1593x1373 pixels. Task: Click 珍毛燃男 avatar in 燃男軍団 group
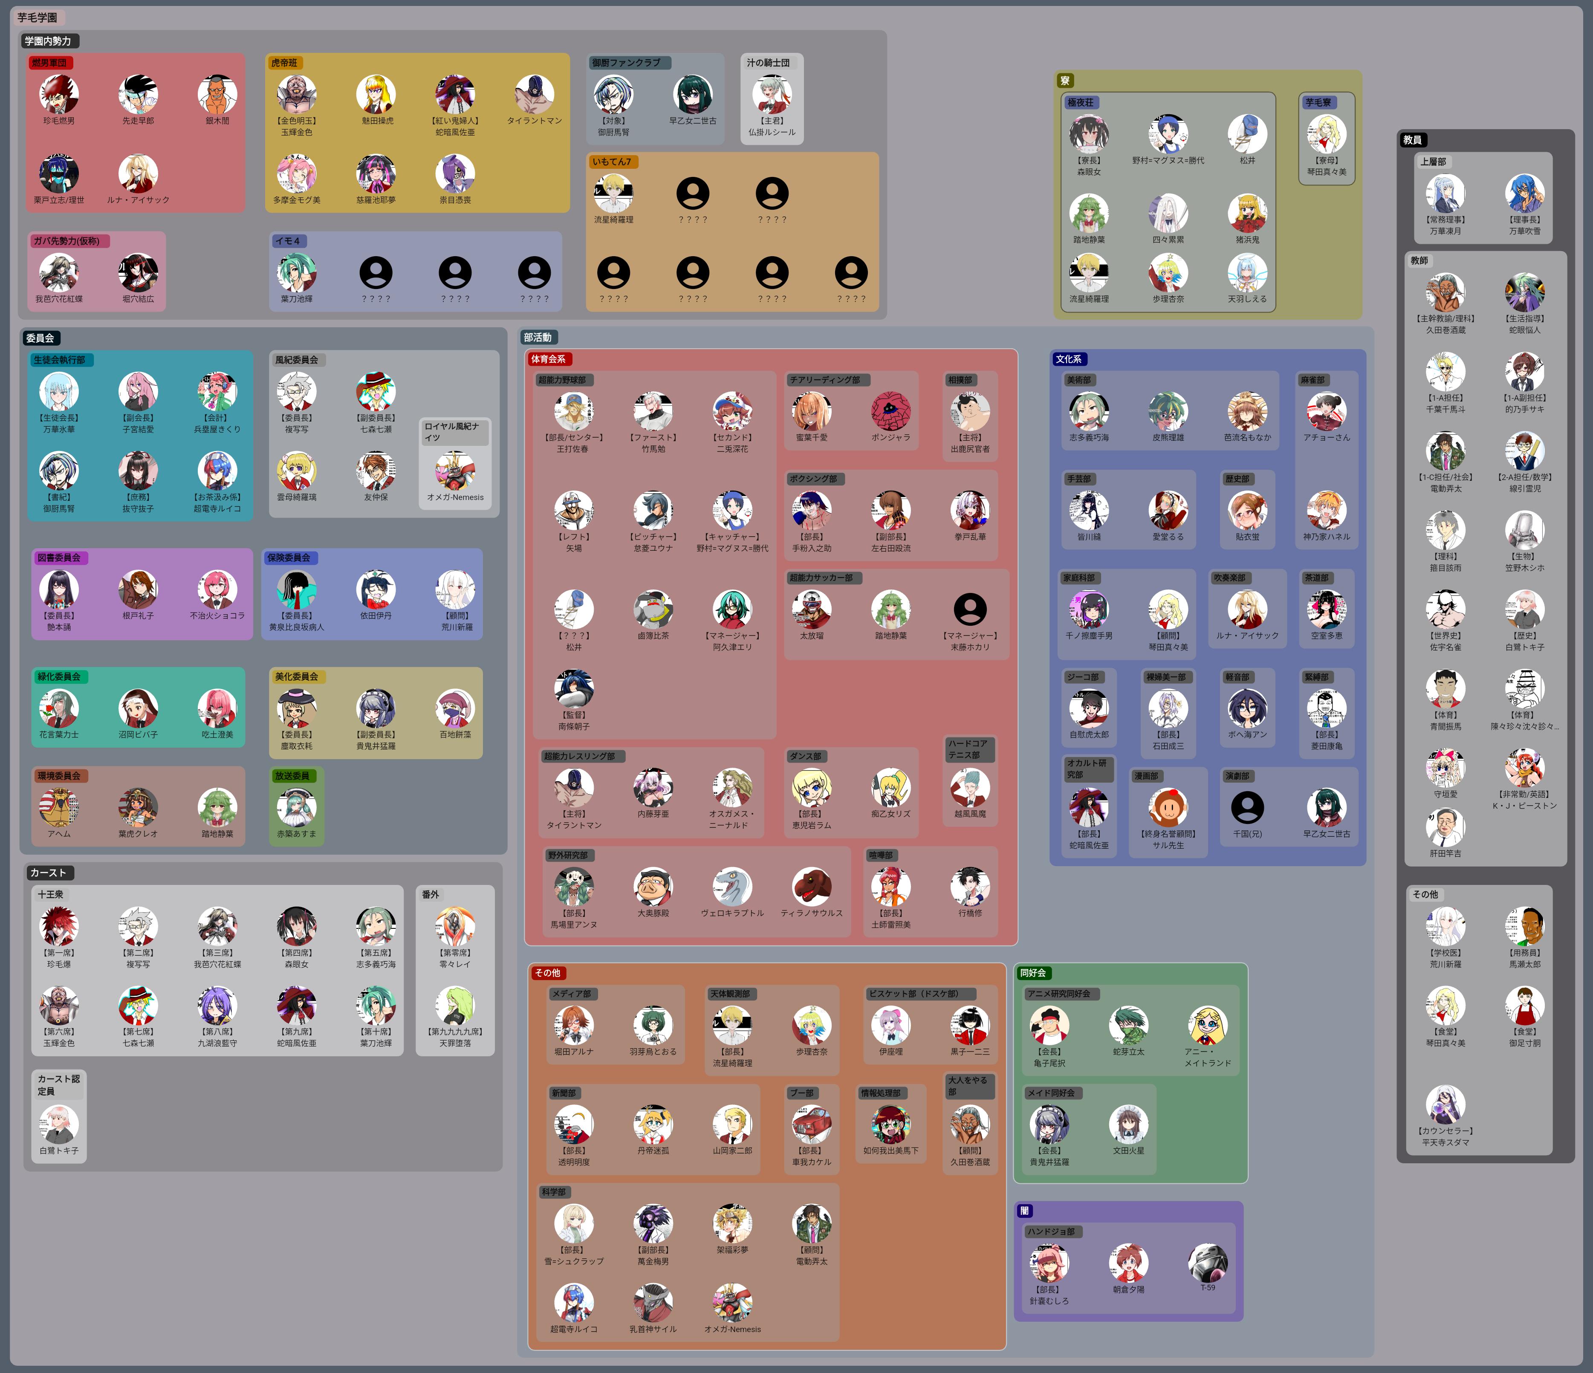tap(58, 95)
